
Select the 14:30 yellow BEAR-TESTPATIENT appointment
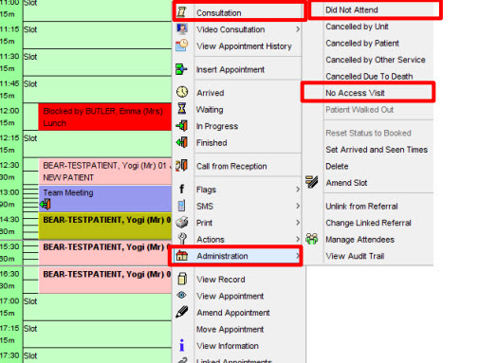105,226
